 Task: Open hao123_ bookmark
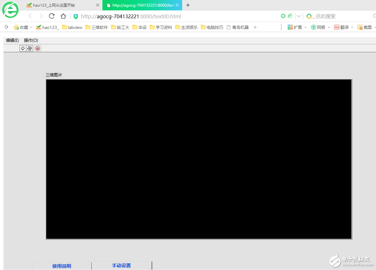pos(47,27)
